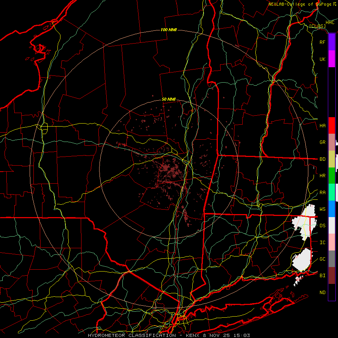
Task: Click the HR legend label text
Action: coord(322,176)
